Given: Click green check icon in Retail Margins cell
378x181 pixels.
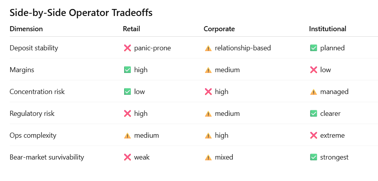Looking at the screenshot, I should click(127, 70).
